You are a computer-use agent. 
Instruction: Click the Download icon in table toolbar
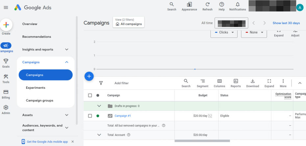click(252, 81)
